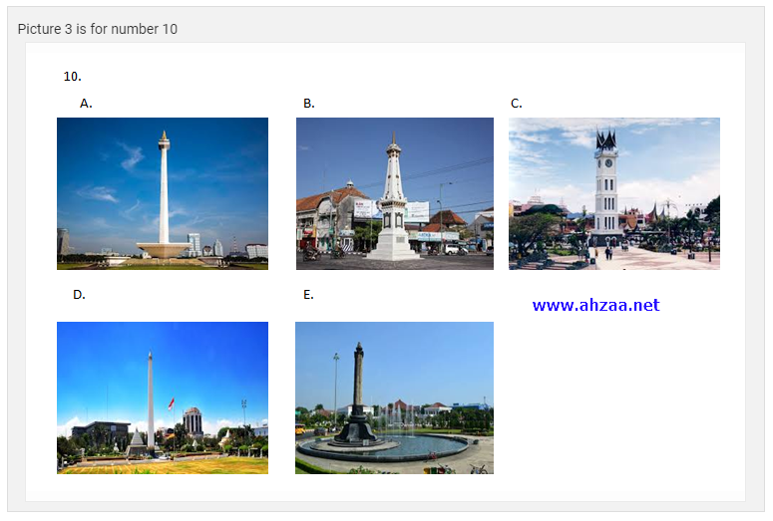Click the option label 'C.'

(516, 104)
